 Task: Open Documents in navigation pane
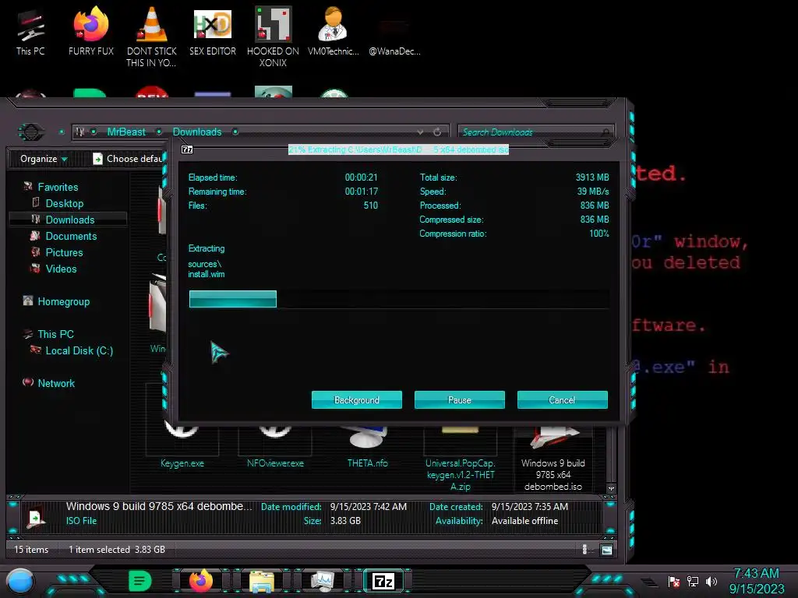(x=71, y=236)
